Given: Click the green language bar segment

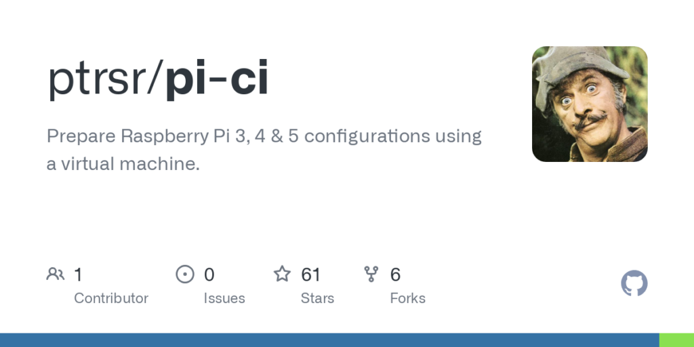Looking at the screenshot, I should [x=676, y=340].
